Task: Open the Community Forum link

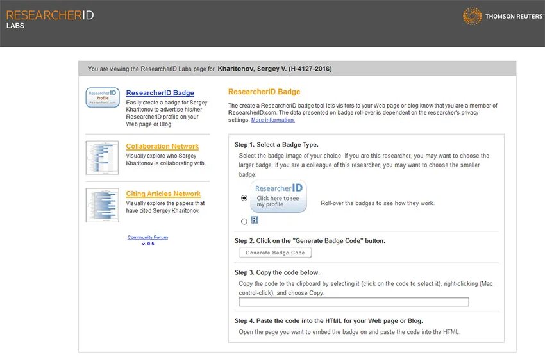Action: (x=147, y=237)
